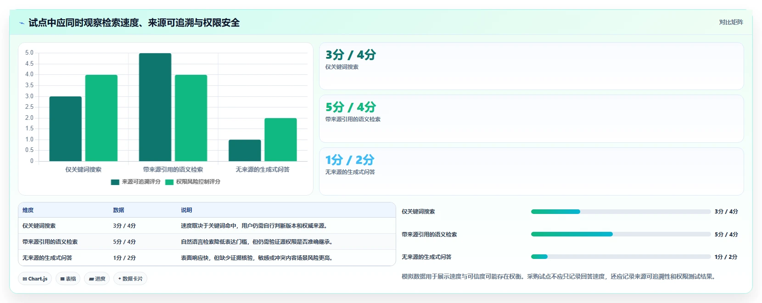Click the 权限风险控制评分 bar for 无来源的生成式问答
The height and width of the screenshot is (303, 762).
click(280, 140)
